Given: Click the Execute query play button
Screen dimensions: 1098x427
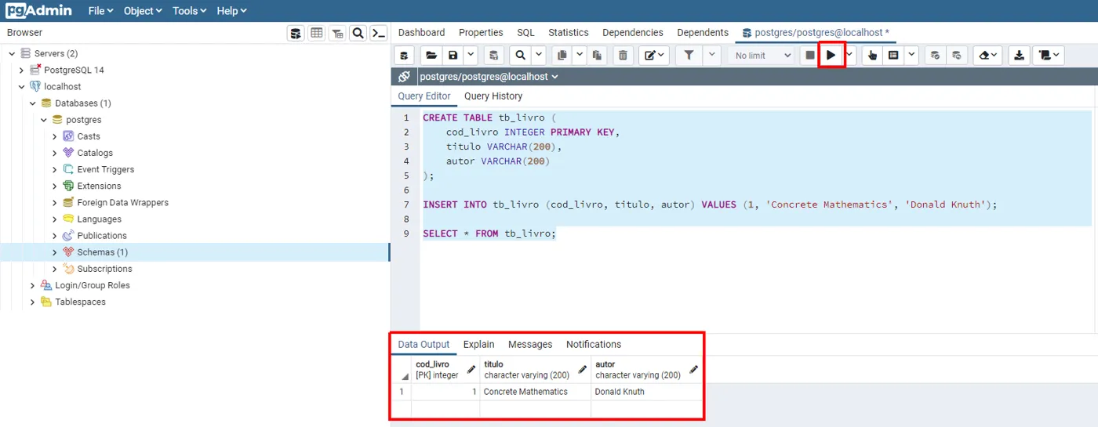Looking at the screenshot, I should click(x=831, y=56).
